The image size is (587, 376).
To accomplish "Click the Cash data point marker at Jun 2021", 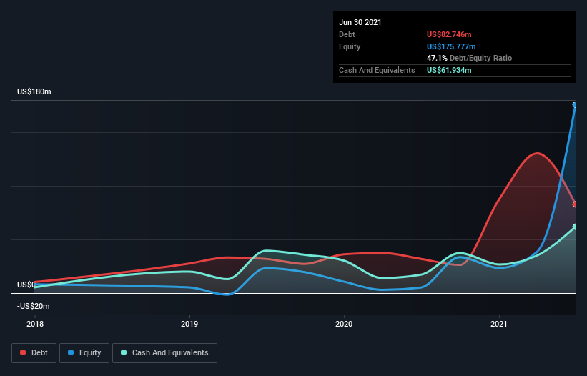I will pyautogui.click(x=575, y=227).
